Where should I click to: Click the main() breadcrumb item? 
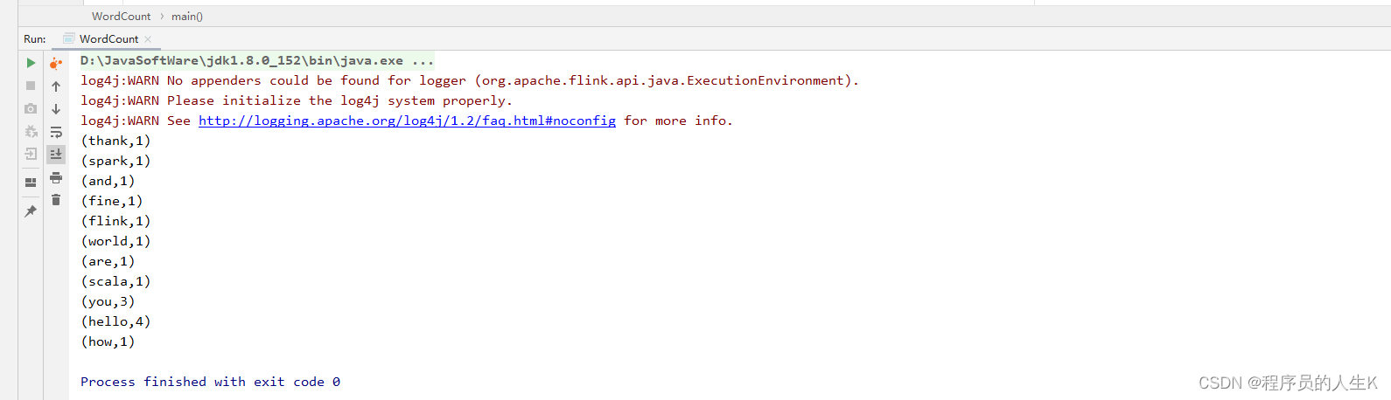click(186, 17)
